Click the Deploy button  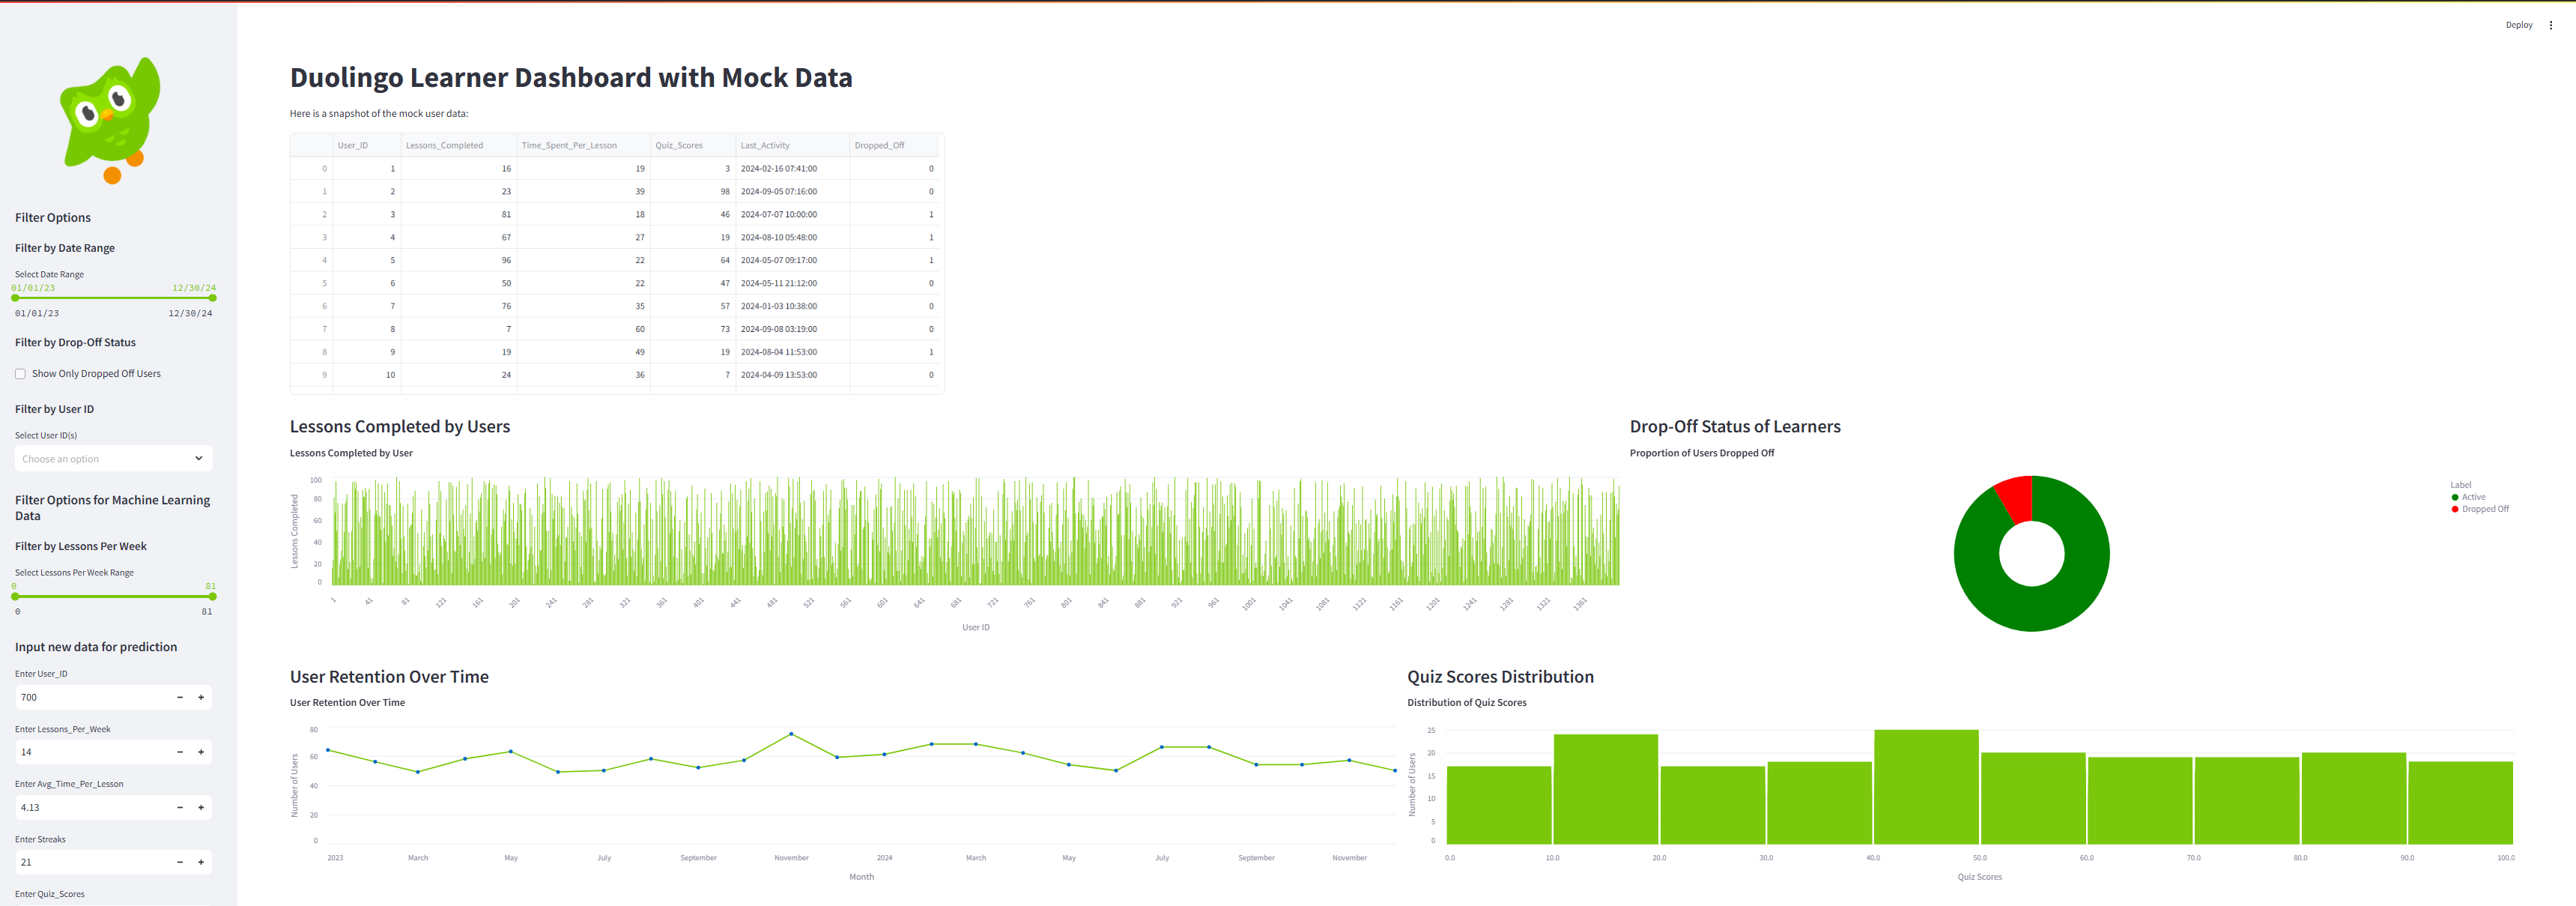(2518, 25)
